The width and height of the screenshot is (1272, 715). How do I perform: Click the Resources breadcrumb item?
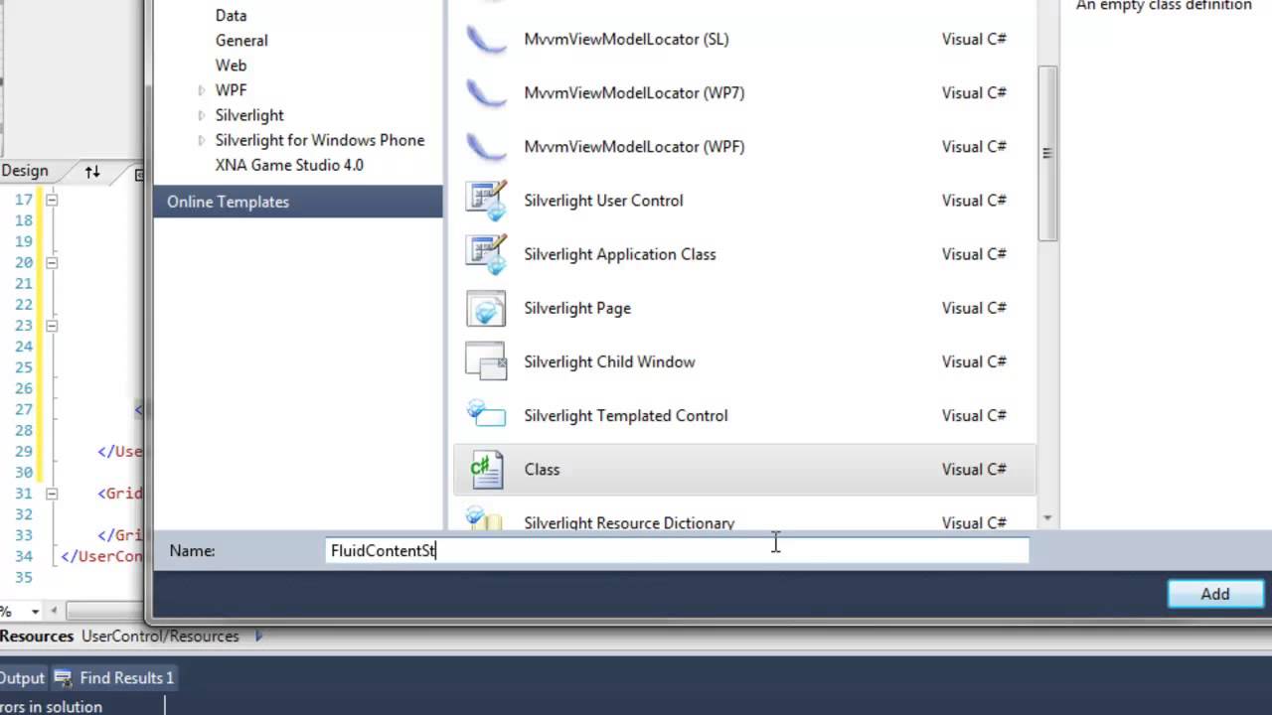[x=37, y=637]
